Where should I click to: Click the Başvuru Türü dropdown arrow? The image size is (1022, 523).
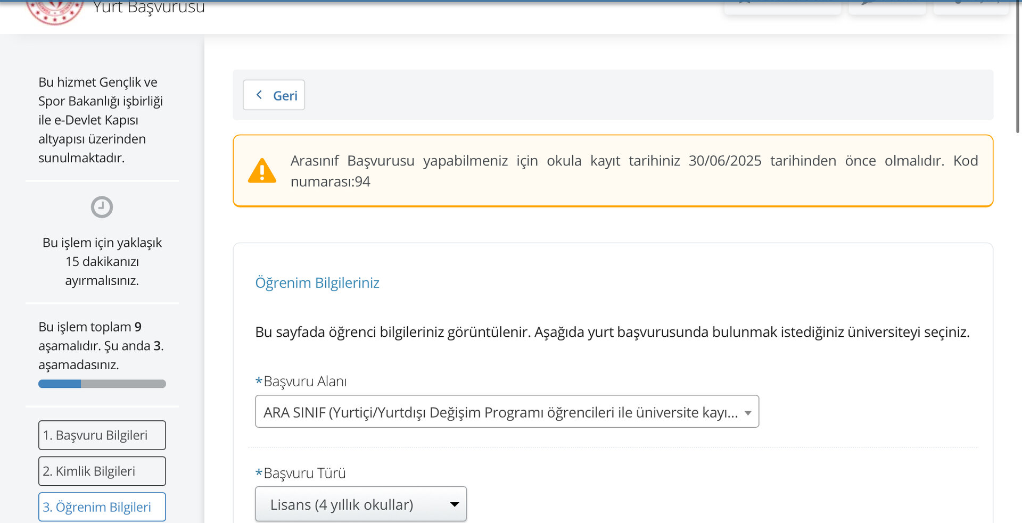(455, 504)
